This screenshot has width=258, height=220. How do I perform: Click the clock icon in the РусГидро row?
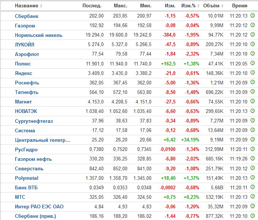[253, 149]
